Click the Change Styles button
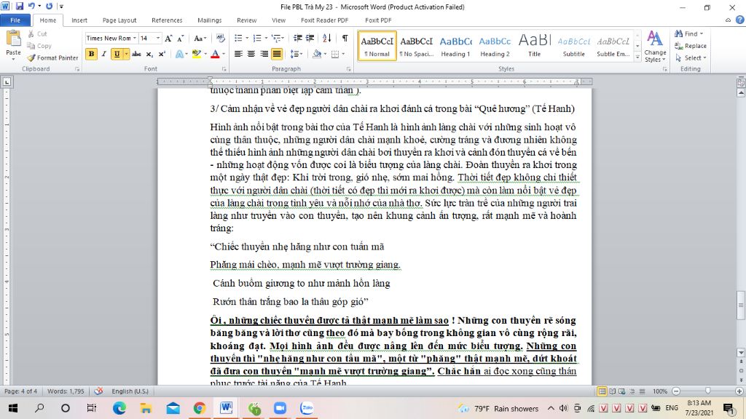The height and width of the screenshot is (419, 746). coord(655,47)
